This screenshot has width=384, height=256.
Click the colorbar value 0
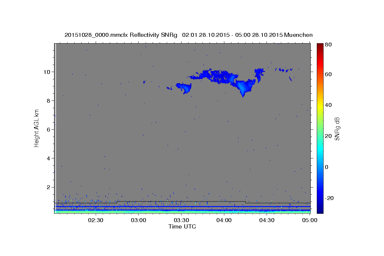click(x=326, y=167)
